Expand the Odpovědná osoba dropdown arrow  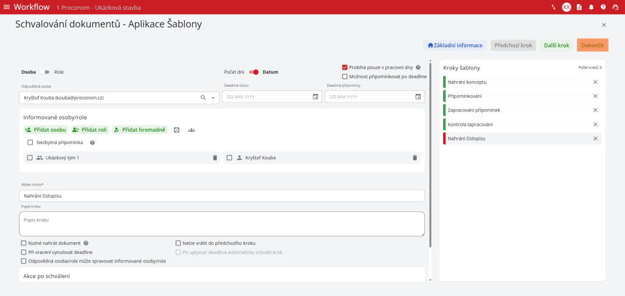click(213, 98)
